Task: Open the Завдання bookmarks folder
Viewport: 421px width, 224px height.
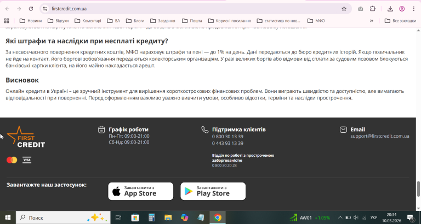Action: coord(163,21)
